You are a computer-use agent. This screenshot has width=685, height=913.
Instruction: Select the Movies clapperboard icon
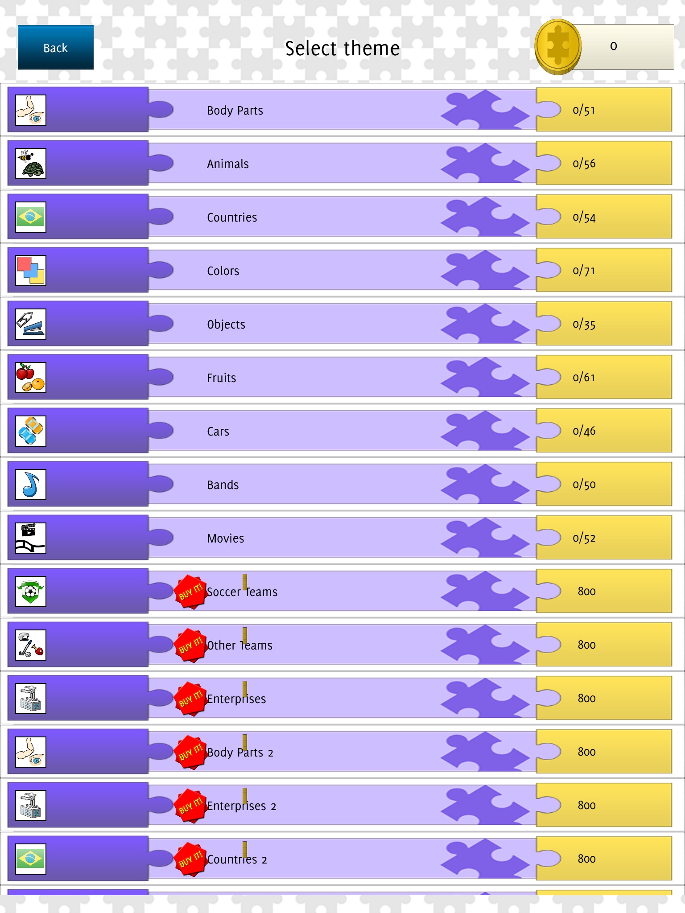coord(31,538)
